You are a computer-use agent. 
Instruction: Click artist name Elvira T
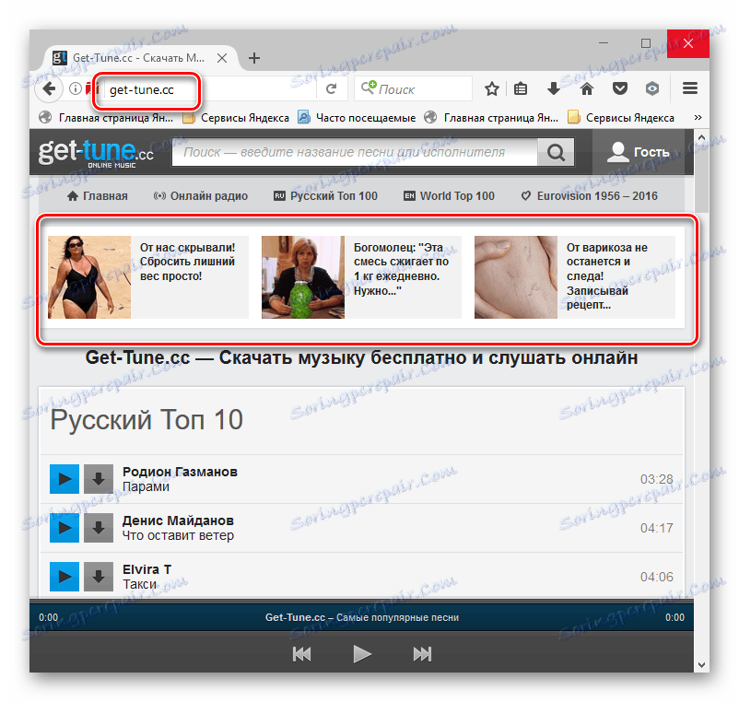(147, 569)
